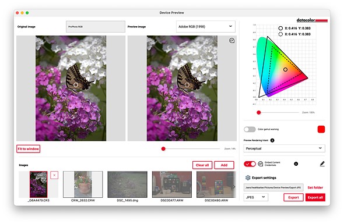Remove the _G6A4479.CR3 image with X

click(54, 175)
